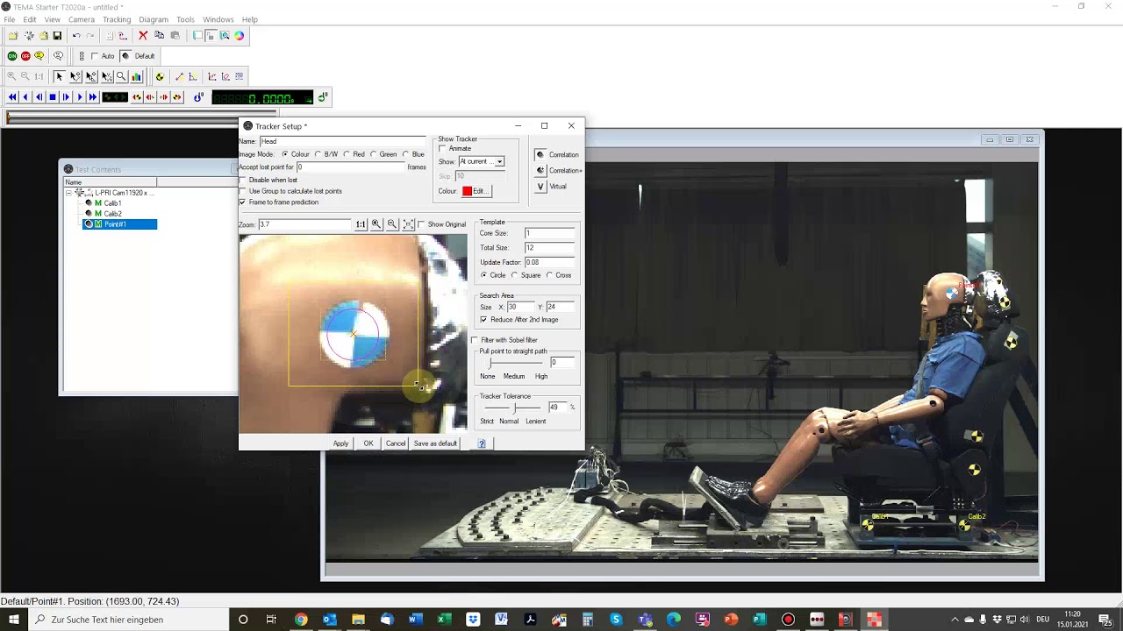1123x631 pixels.
Task: Click the 1:1 zoom button in Tracker Setup
Action: 361,224
